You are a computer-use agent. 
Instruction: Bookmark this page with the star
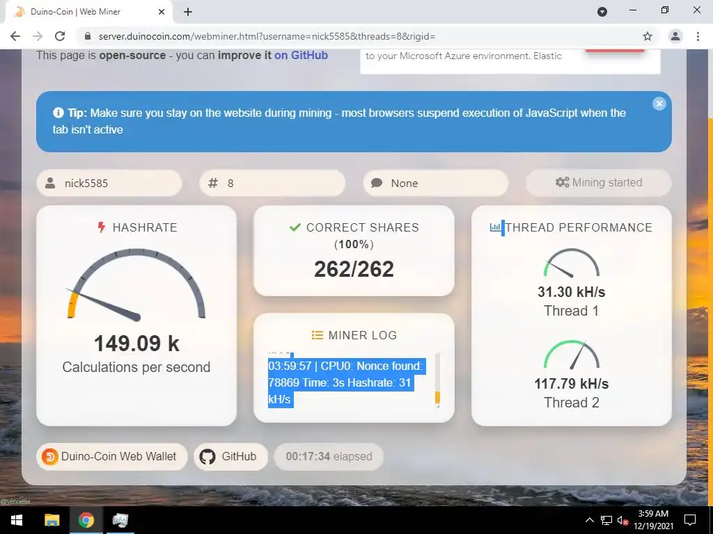click(648, 36)
